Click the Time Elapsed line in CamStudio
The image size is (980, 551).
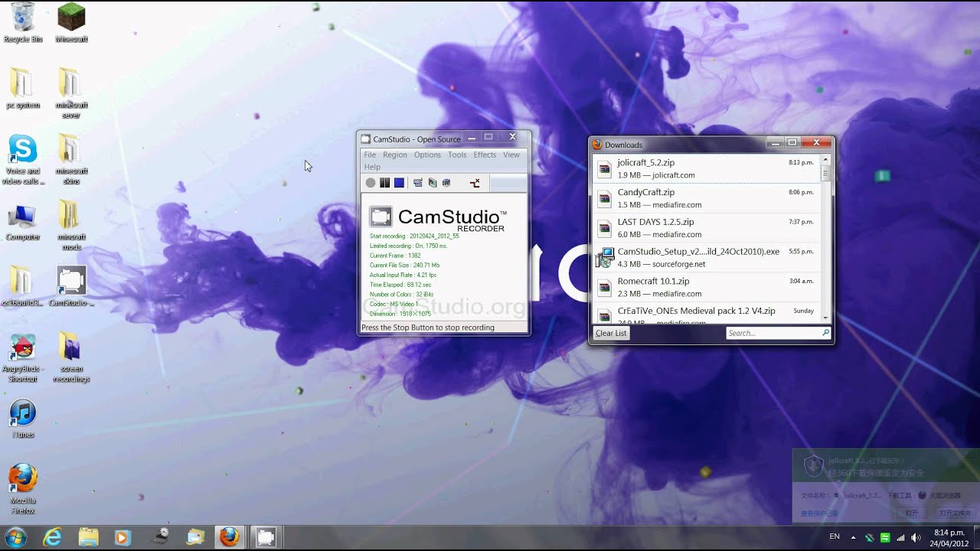[400, 284]
